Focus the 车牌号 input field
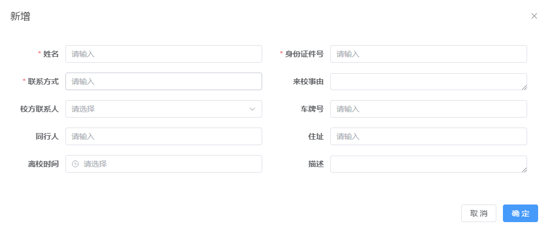Screen dimensions: 548x232 pyautogui.click(x=428, y=109)
